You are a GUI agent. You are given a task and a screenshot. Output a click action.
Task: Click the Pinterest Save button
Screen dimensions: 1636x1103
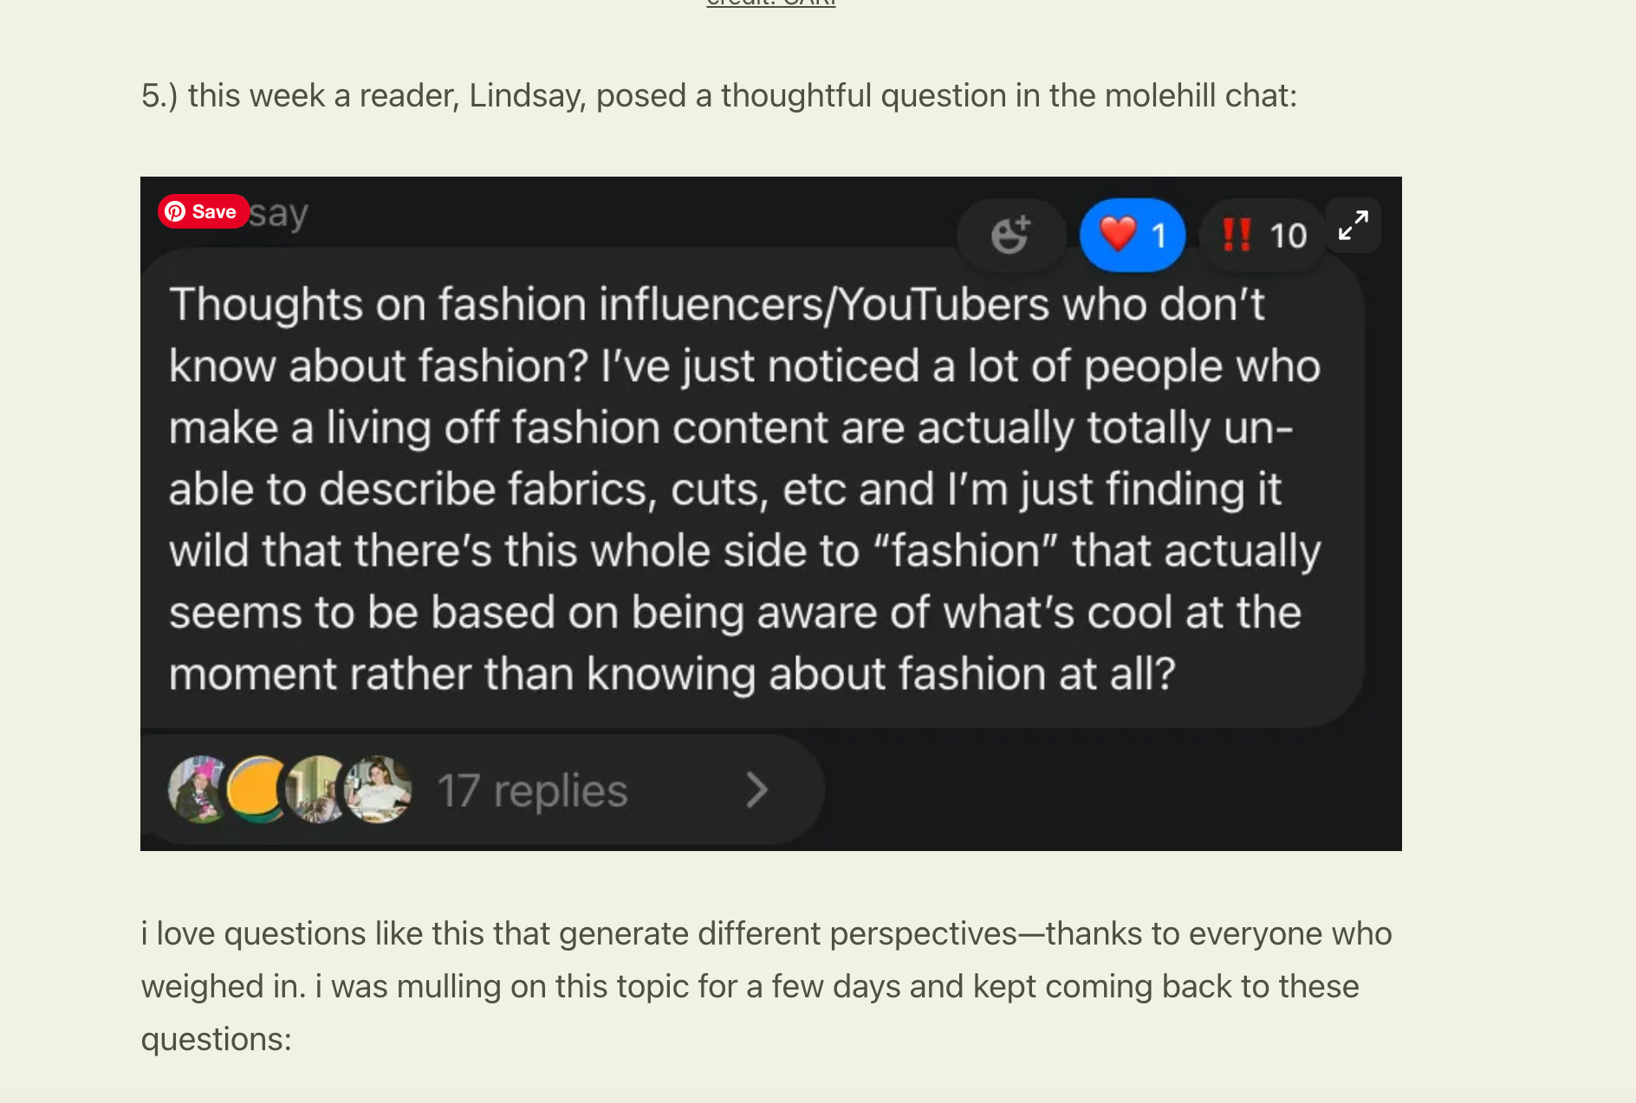tap(204, 211)
